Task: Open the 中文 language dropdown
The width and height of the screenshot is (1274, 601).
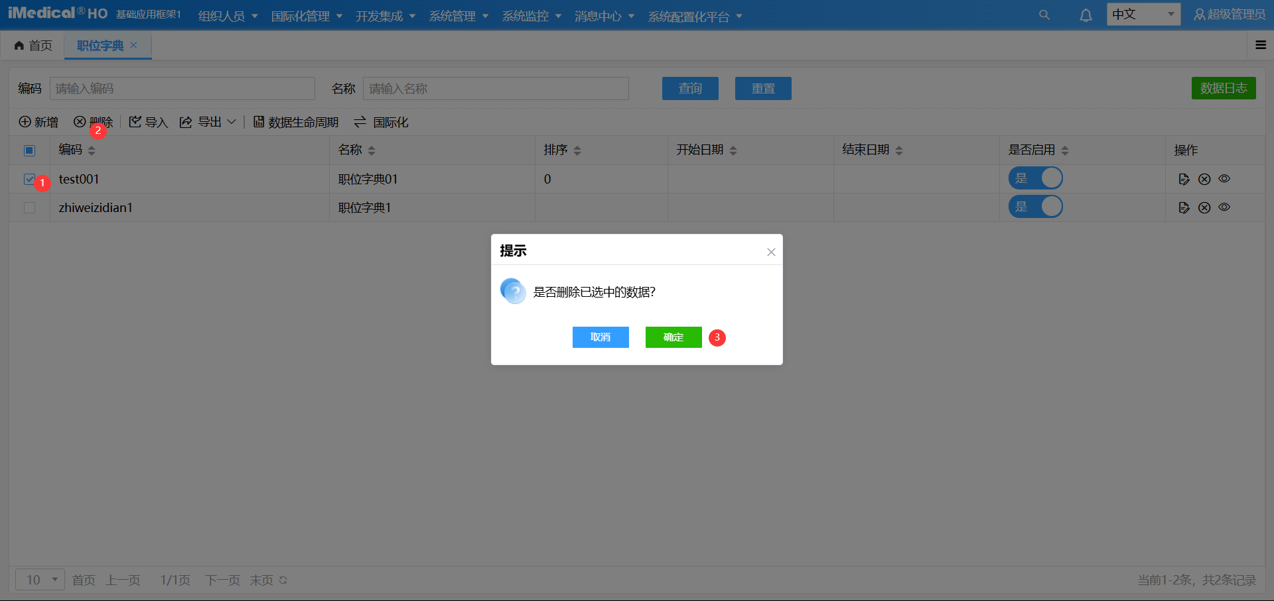Action: coord(1143,13)
